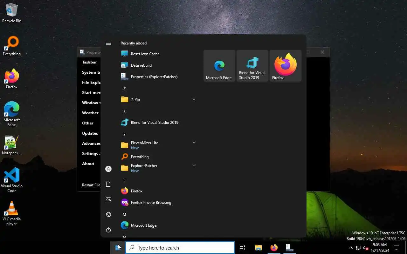
Task: Click the Recently added heading
Action: tap(134, 43)
